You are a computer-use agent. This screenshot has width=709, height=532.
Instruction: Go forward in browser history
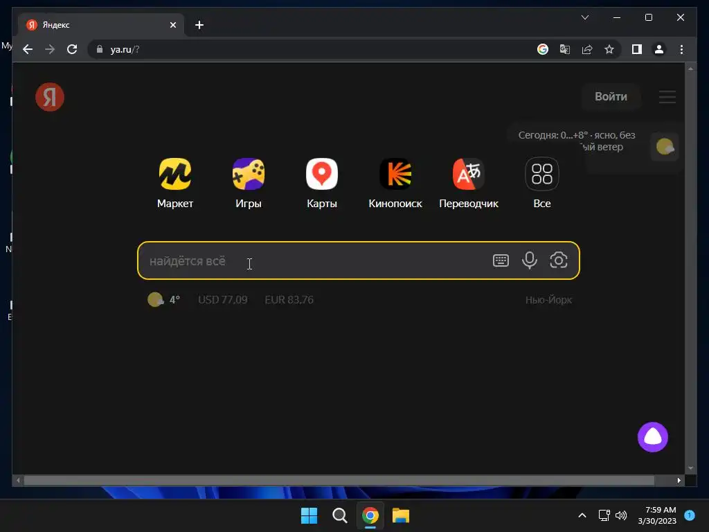[x=50, y=49]
